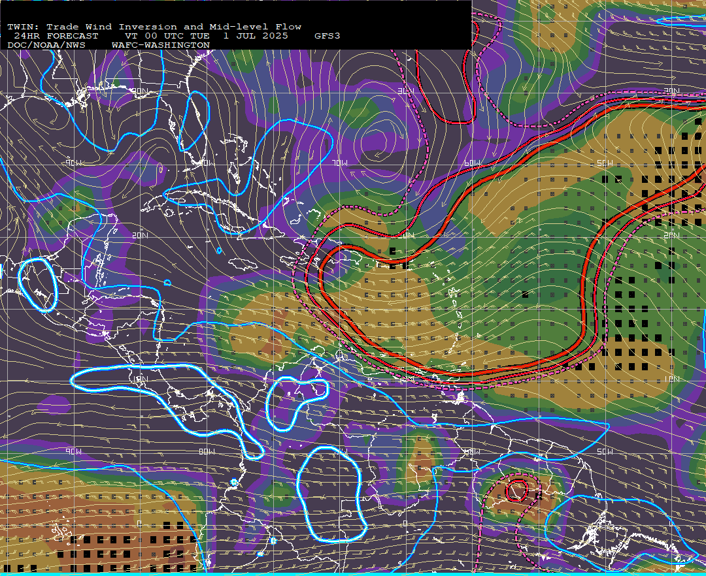Click the '60W' label northeast of Puerto Rico
The image size is (706, 576).
coord(473,163)
